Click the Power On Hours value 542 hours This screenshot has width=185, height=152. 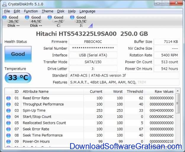coord(166,69)
